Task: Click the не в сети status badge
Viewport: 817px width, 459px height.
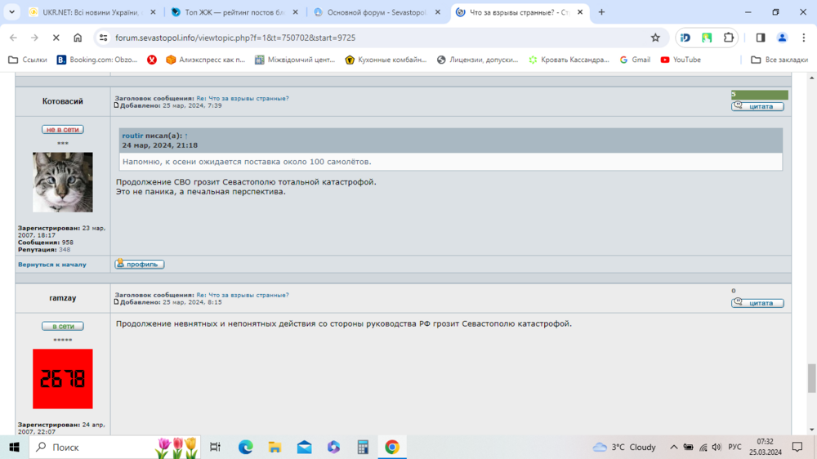Action: tap(63, 129)
